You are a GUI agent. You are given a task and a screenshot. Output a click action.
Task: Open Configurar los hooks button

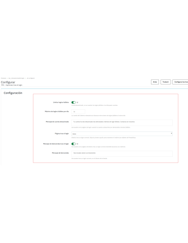[181, 82]
